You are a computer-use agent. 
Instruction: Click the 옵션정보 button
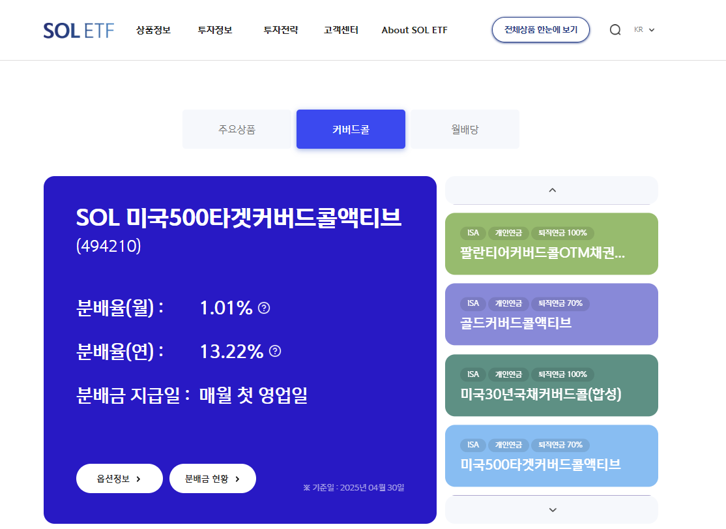tap(119, 479)
